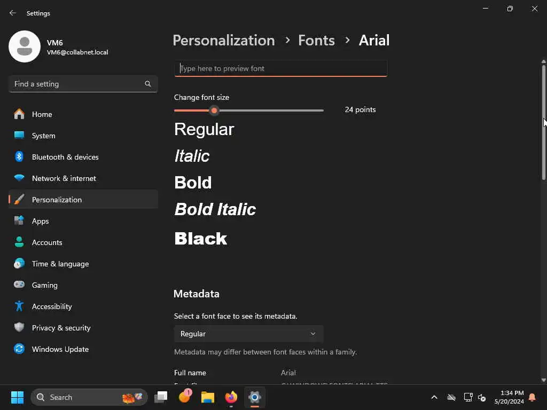This screenshot has width=547, height=410.
Task: Click the Bluetooth icon in sidebar
Action: tap(19, 156)
